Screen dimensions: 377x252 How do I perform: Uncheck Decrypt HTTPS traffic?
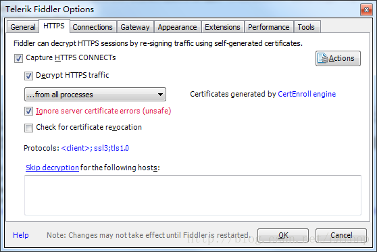(28, 76)
